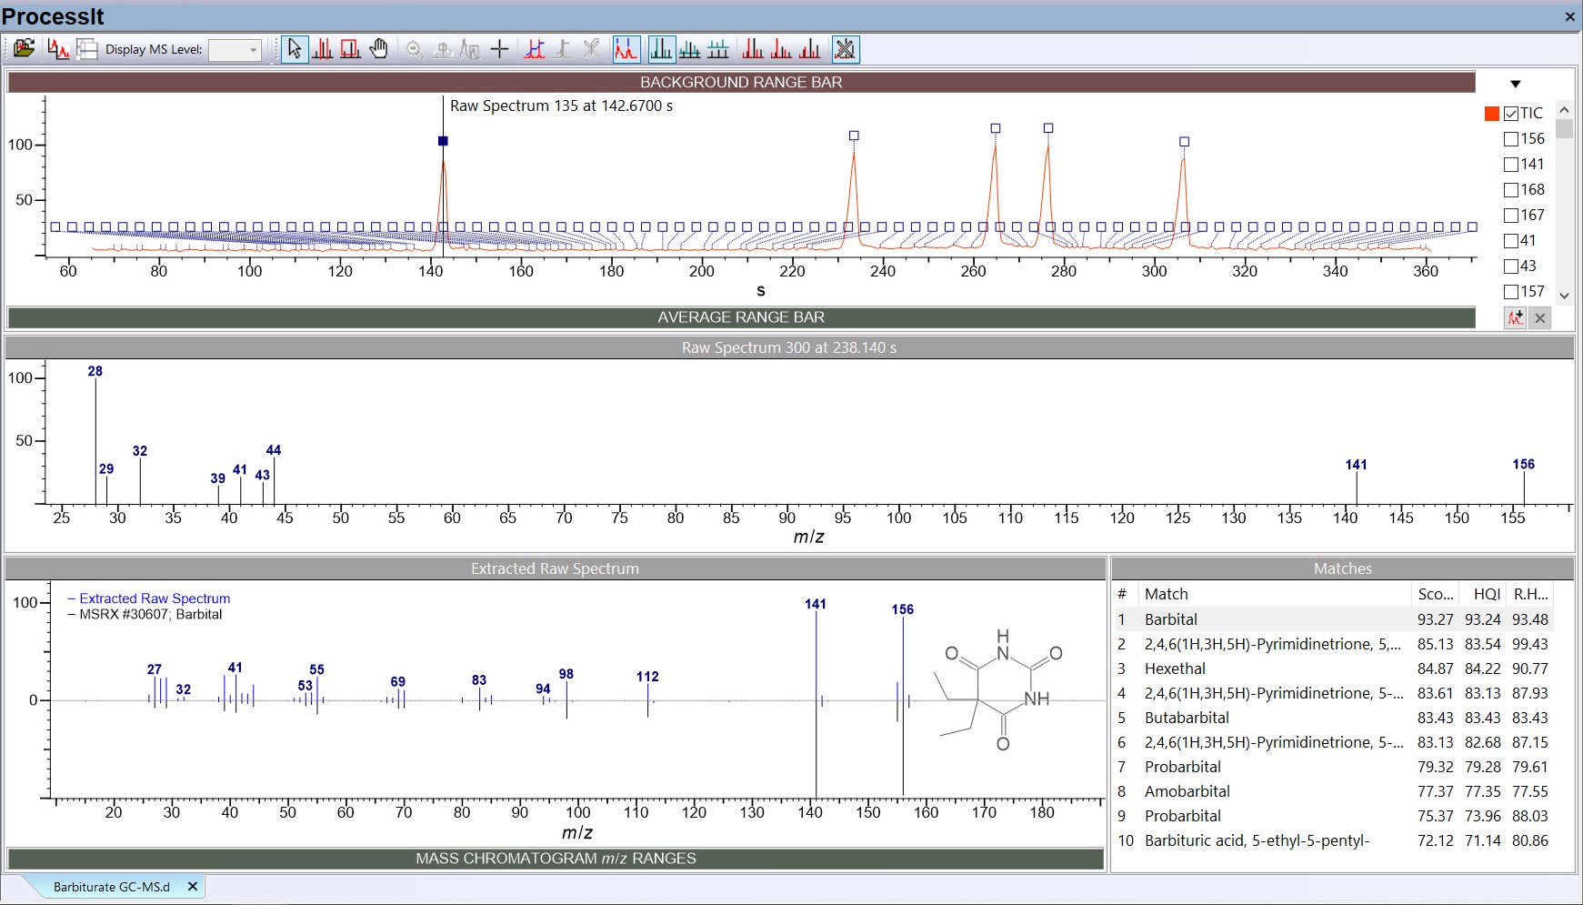Select the pan hand tool

point(379,49)
